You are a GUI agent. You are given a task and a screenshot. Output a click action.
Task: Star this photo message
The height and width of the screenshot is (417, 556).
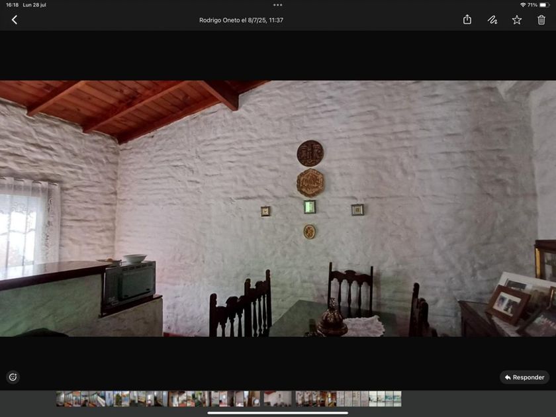pos(517,20)
